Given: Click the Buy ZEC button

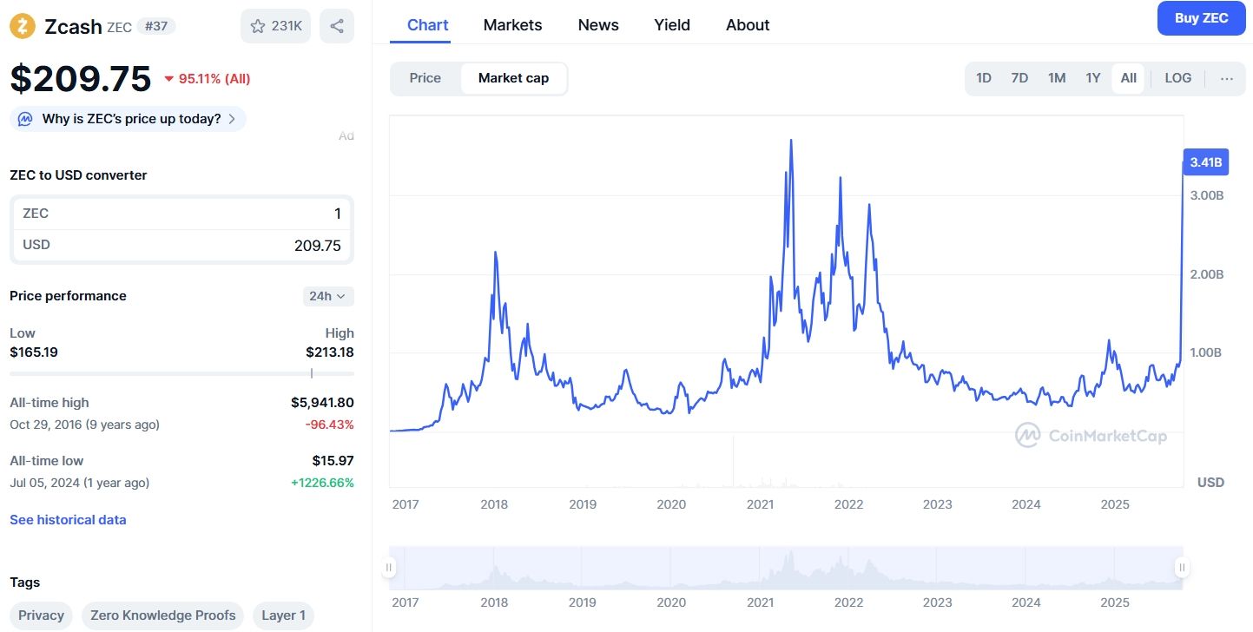Looking at the screenshot, I should [1202, 18].
